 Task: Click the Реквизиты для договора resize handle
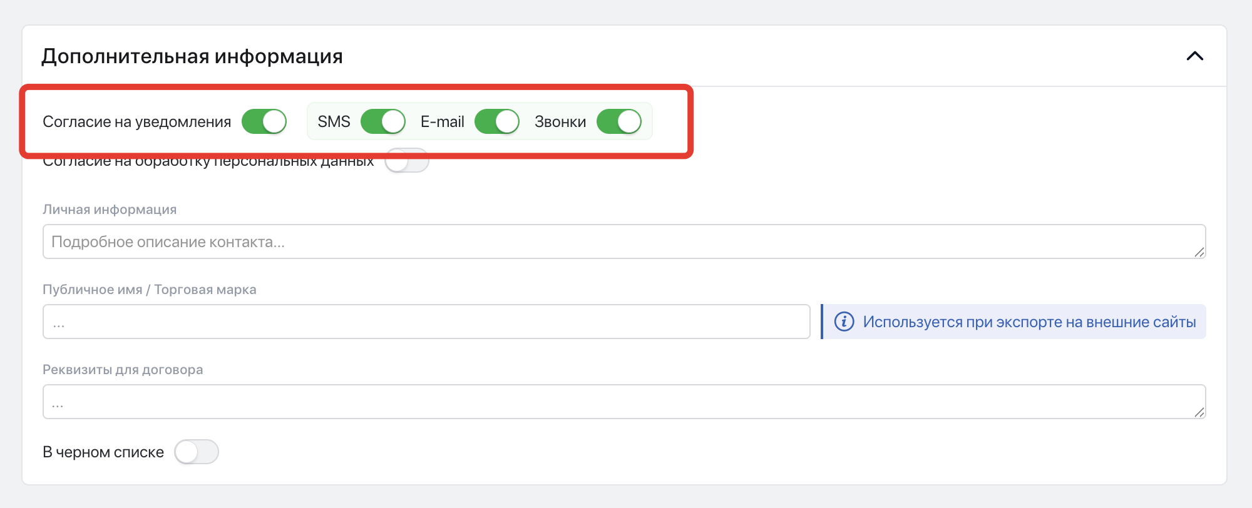click(x=1199, y=412)
